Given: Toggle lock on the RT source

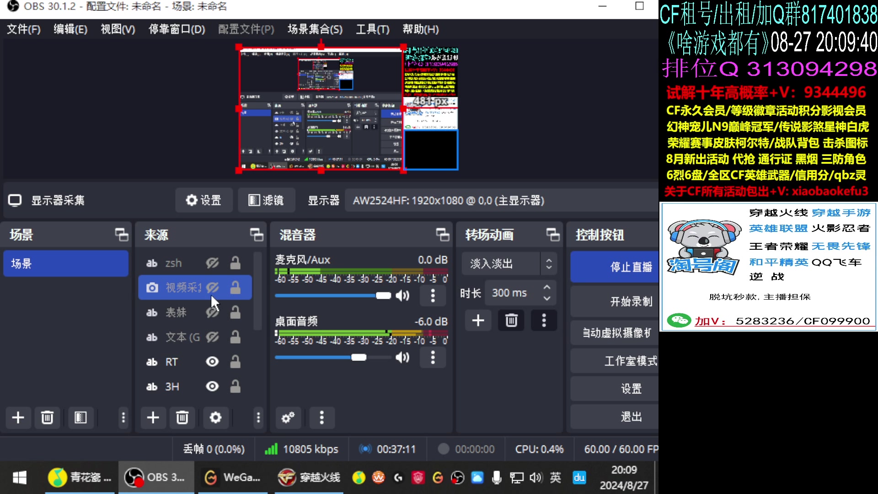Looking at the screenshot, I should click(235, 362).
